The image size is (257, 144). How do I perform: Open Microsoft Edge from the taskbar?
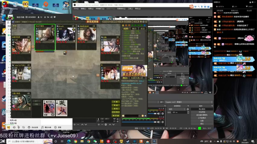(69, 141)
